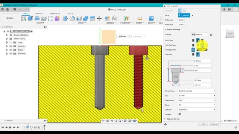This screenshot has height=134, width=239.
Task: Select the Angle drill point option
Action: click(x=198, y=54)
